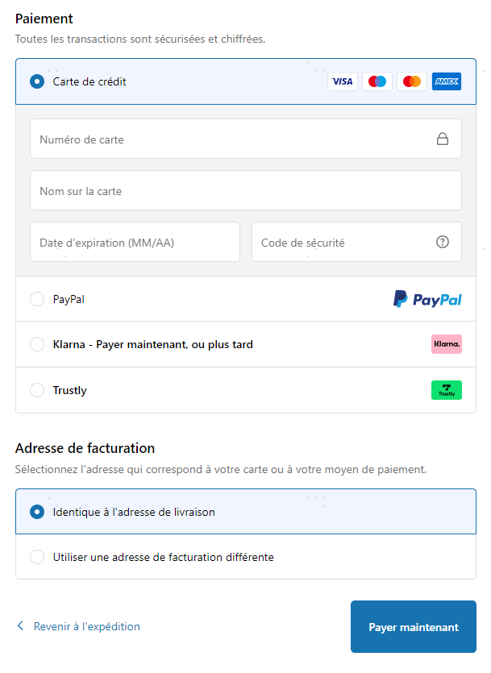Click the security code help question mark
491x673 pixels.
pos(443,242)
